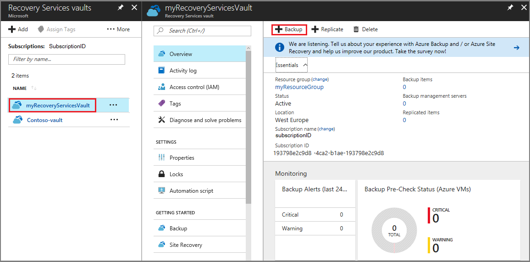Click the Automation script icon
Image resolution: width=530 pixels, height=262 pixels.
pos(161,191)
